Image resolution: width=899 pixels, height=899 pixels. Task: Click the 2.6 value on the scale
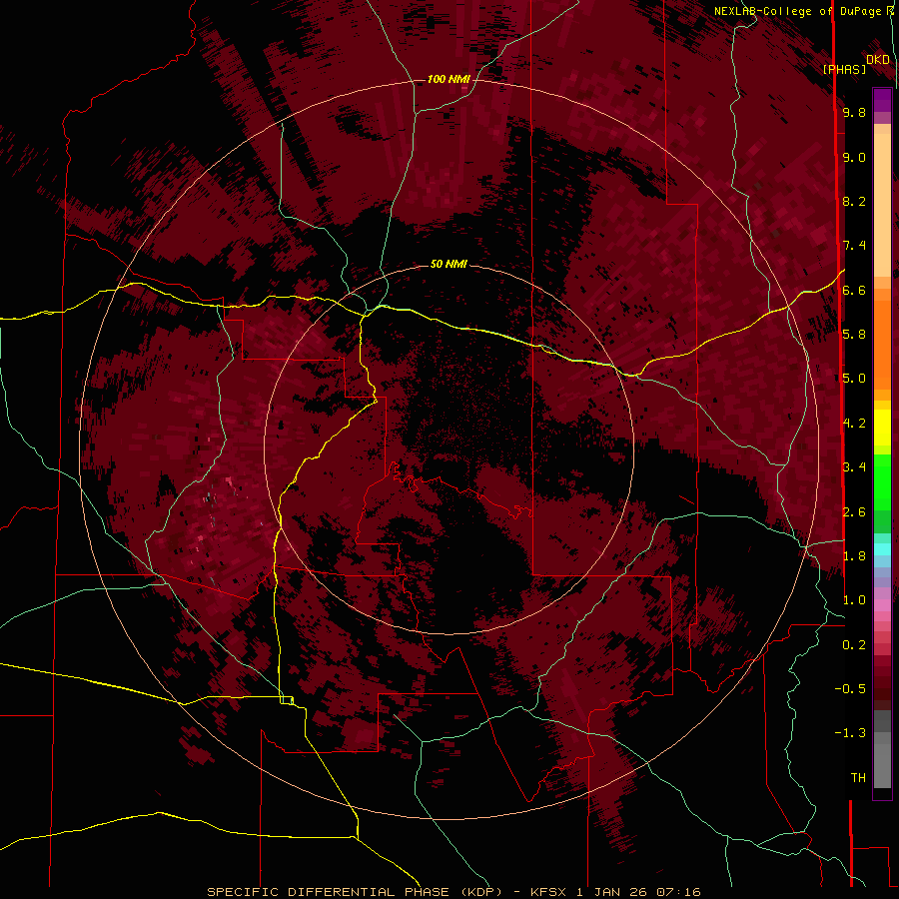point(854,512)
